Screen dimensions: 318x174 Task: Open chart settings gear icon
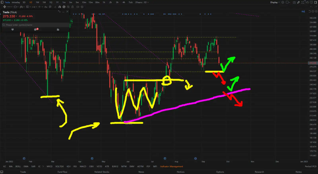(283, 2)
